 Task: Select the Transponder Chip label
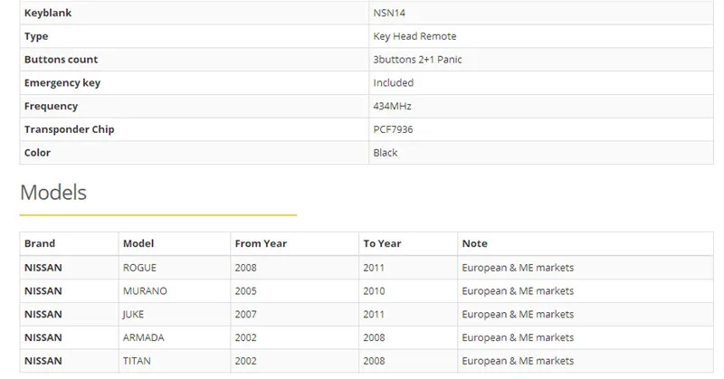[70, 129]
